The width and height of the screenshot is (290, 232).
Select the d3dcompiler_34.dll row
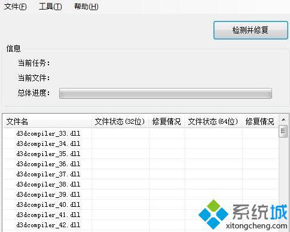pos(141,144)
